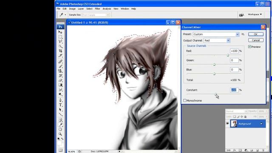The width and height of the screenshot is (272, 153).
Task: Open the Output Channel dropdown
Action: pyautogui.click(x=217, y=40)
